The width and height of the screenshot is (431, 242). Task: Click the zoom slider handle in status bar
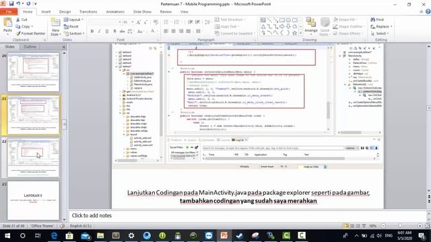click(x=400, y=226)
